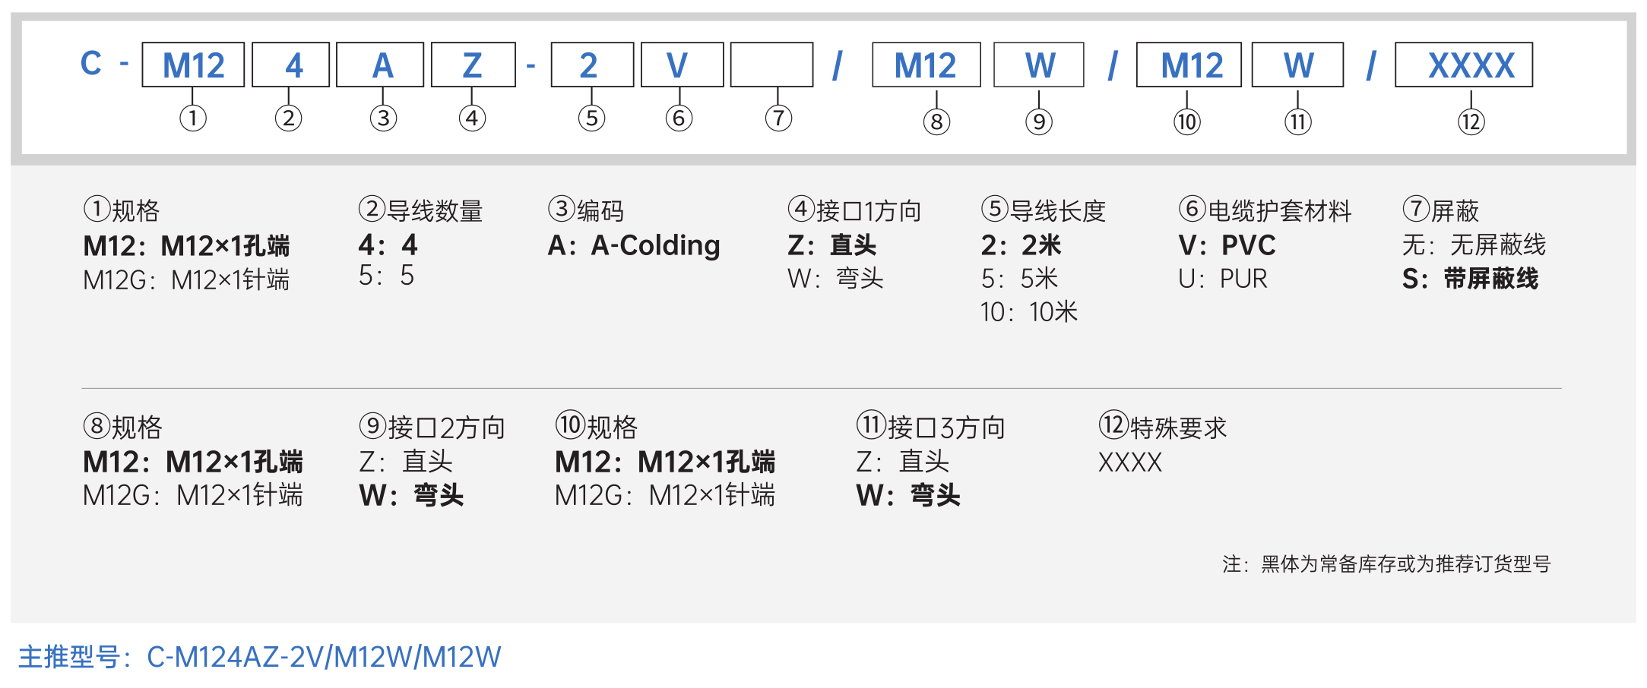This screenshot has width=1647, height=688.
Task: Click the ⑫特殊要求 heading
Action: pos(1163,427)
